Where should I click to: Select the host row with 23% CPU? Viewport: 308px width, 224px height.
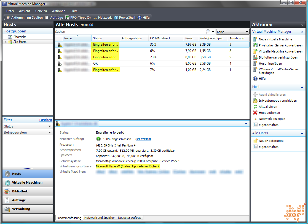pyautogui.click(x=152, y=57)
